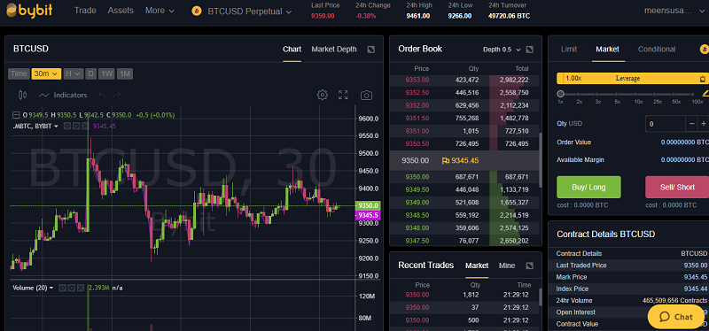Open Volume (20) indicator settings
The image size is (709, 331).
click(71, 288)
